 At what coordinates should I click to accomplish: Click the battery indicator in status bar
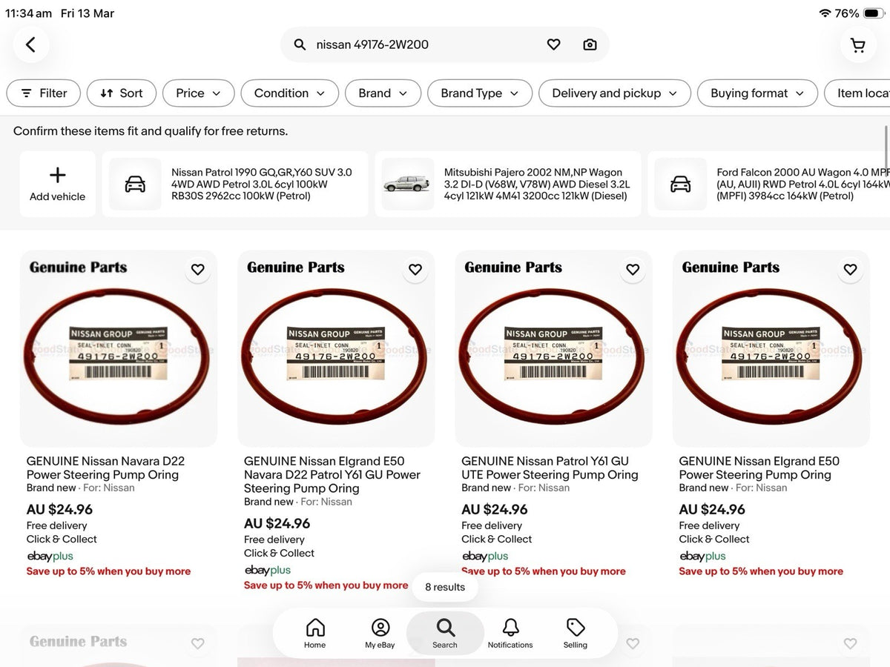[872, 13]
